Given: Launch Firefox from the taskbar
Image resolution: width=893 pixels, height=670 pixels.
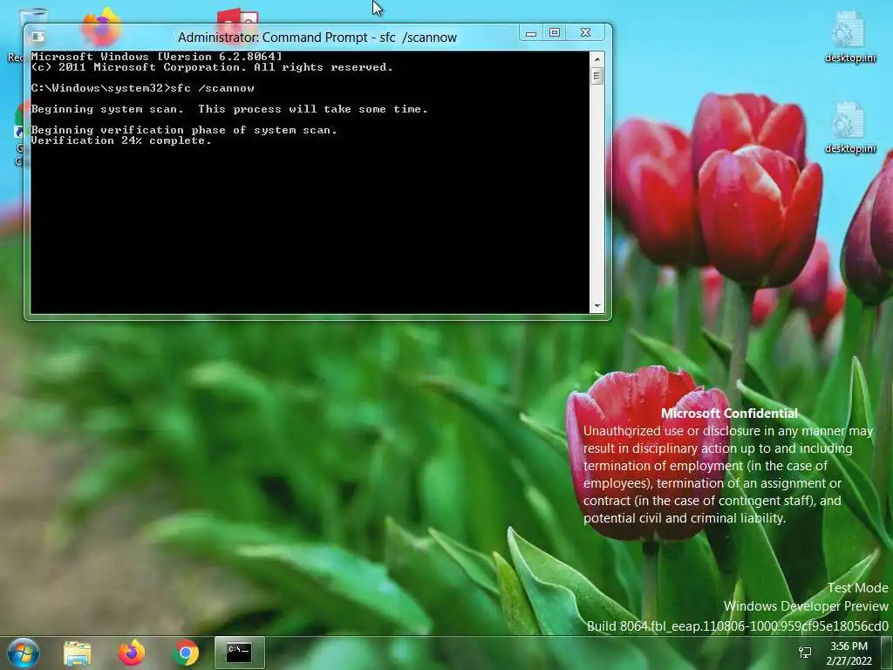Looking at the screenshot, I should (x=132, y=653).
